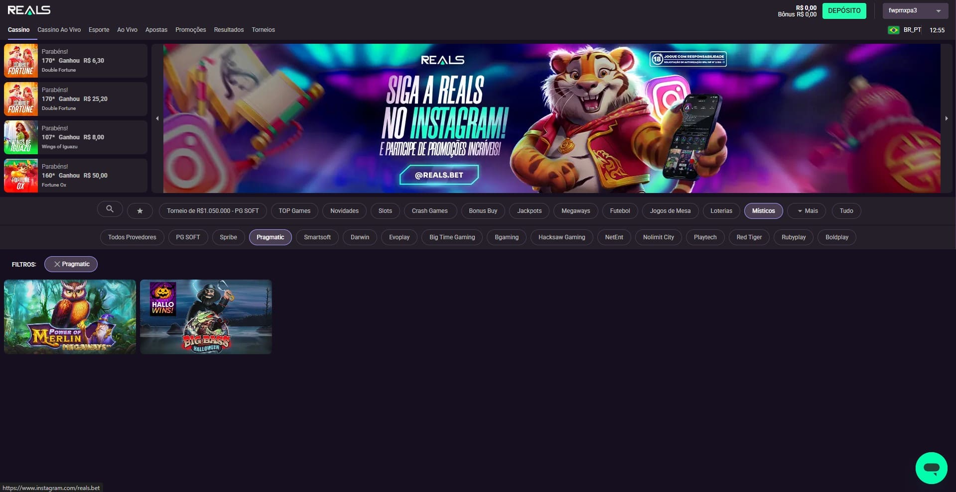The width and height of the screenshot is (956, 492).
Task: Open the game search magnifier icon
Action: (110, 209)
